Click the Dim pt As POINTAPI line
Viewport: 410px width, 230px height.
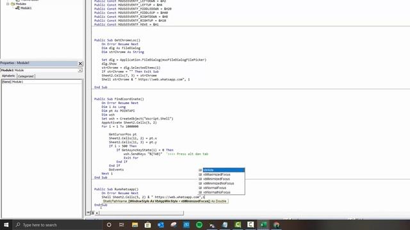pos(118,111)
